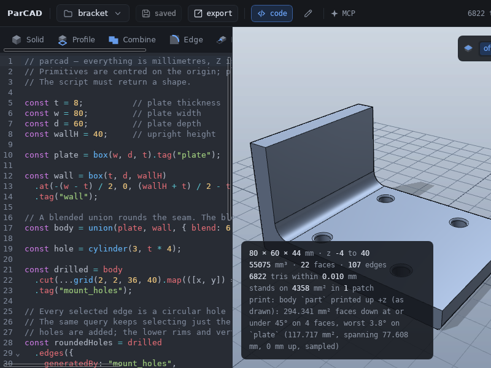Viewport: 491px width, 368px height.
Task: Collapse the code fold arrow on line 29
Action: pyautogui.click(x=18, y=355)
